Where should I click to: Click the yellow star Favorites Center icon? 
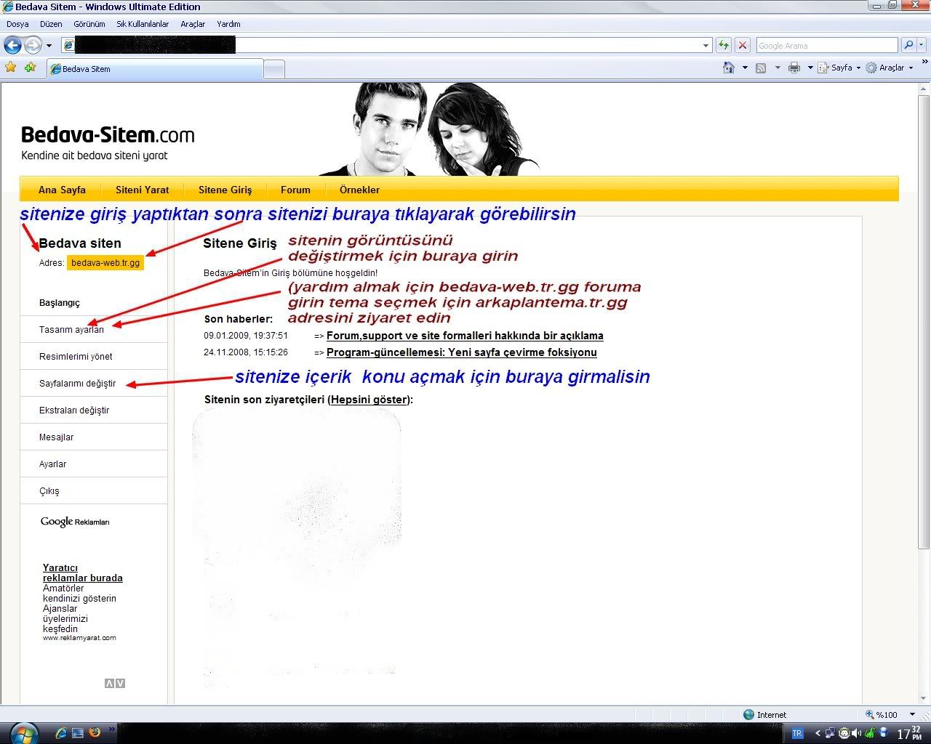coord(10,67)
